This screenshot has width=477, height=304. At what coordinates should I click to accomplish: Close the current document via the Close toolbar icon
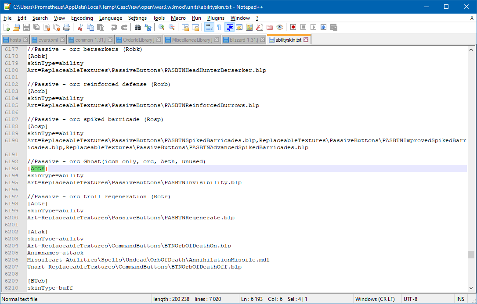(47, 27)
